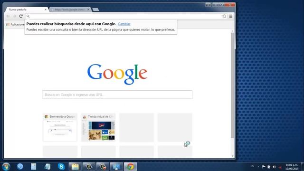
Task: Reload the page with the refresh icon
Action: pyautogui.click(x=21, y=16)
